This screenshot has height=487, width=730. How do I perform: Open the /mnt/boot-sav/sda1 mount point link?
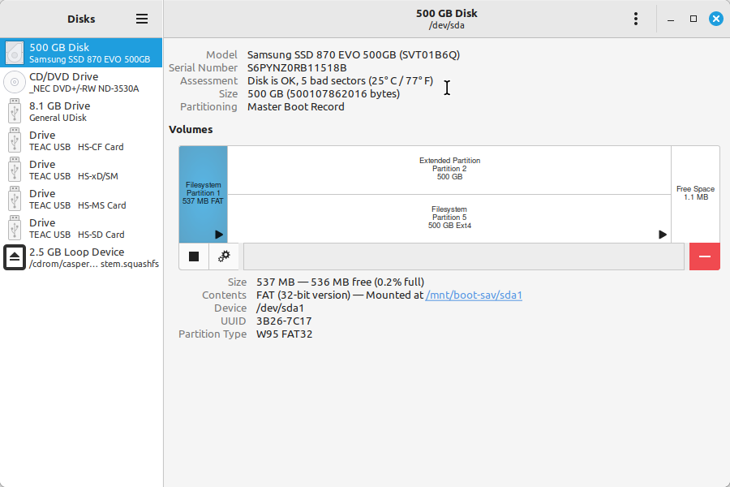click(474, 295)
